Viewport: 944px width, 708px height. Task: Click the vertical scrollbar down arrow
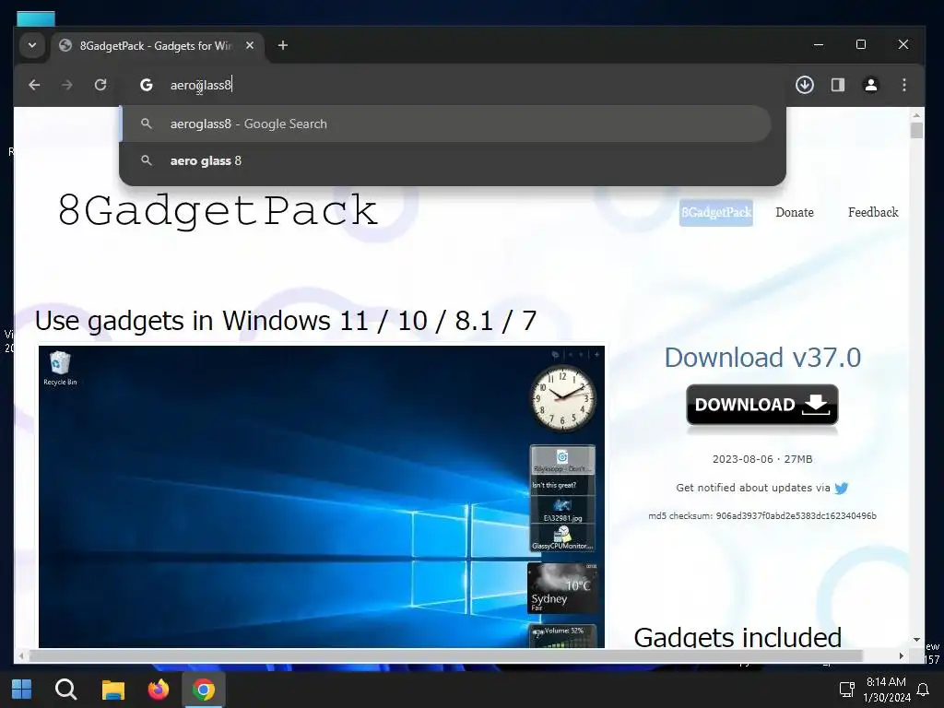click(916, 640)
